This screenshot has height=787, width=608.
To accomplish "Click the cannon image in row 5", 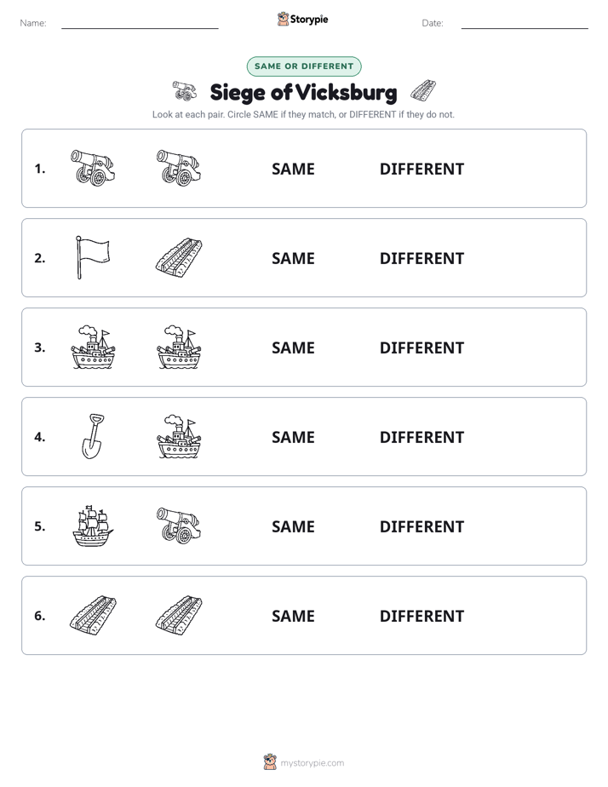I will pos(179,526).
